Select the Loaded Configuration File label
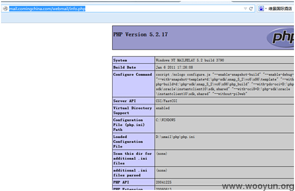 [x=128, y=141]
